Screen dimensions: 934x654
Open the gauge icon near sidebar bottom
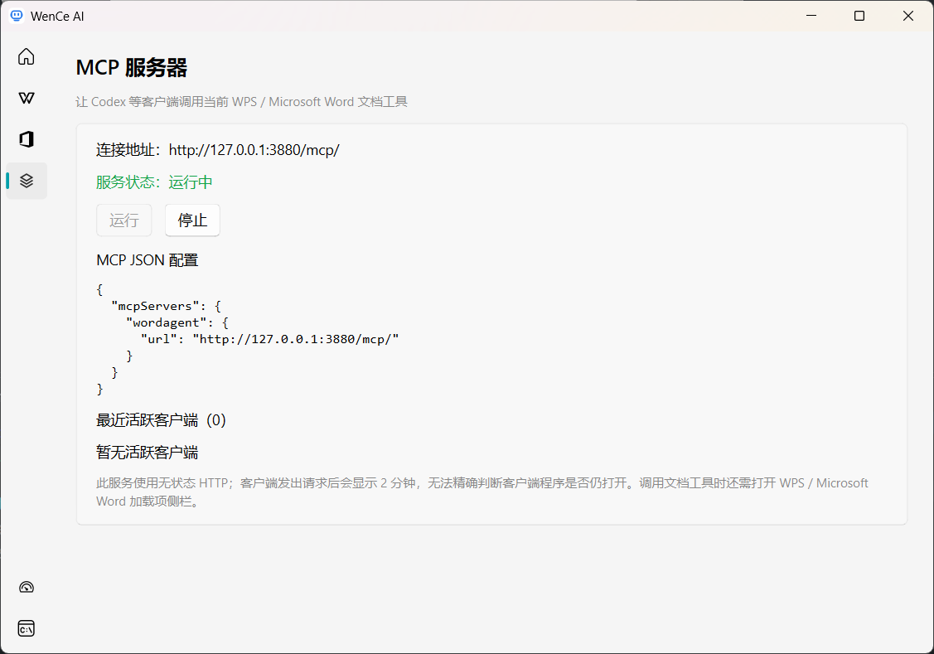tap(27, 588)
